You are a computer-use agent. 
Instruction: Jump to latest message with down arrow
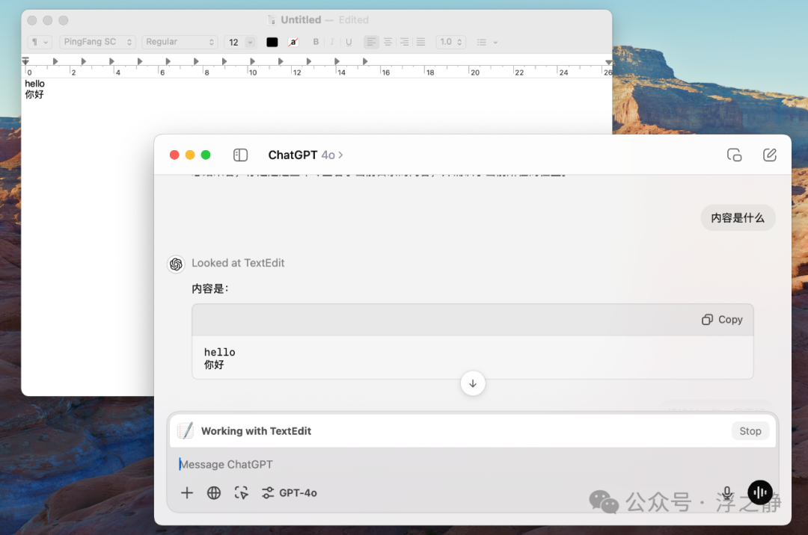coord(473,384)
